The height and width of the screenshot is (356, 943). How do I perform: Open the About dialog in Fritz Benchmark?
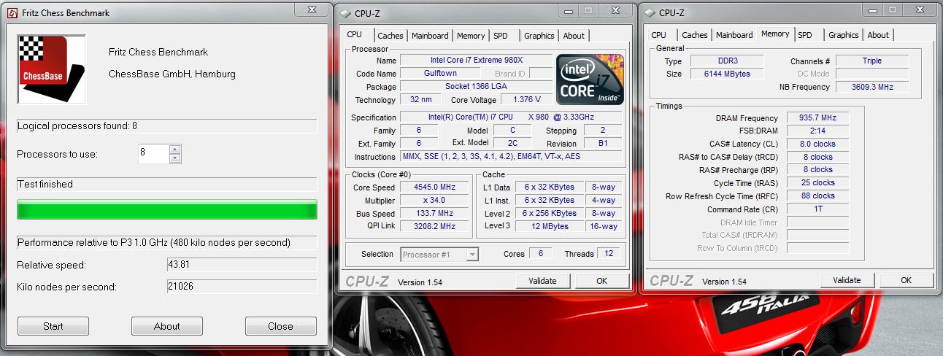166,326
